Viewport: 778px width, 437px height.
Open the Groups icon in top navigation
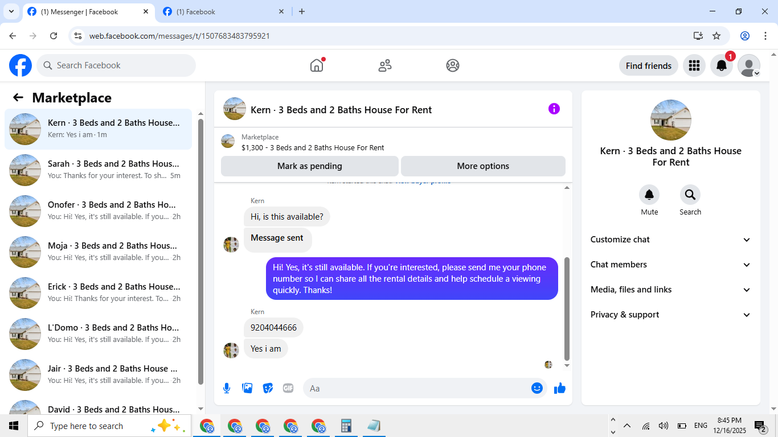(x=453, y=65)
